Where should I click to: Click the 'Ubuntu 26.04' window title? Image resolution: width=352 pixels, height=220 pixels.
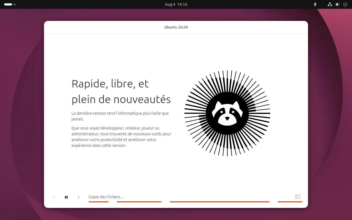pos(176,27)
